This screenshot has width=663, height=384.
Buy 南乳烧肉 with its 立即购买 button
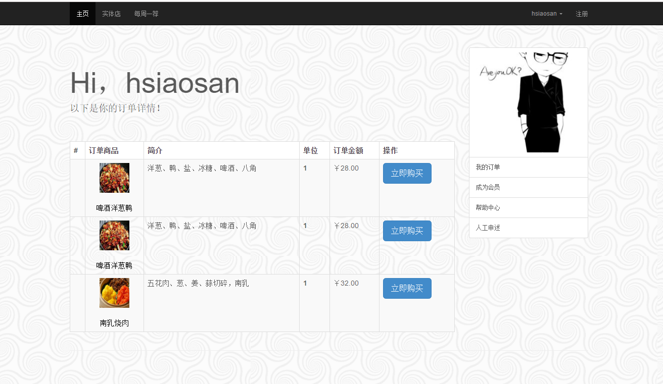click(407, 288)
